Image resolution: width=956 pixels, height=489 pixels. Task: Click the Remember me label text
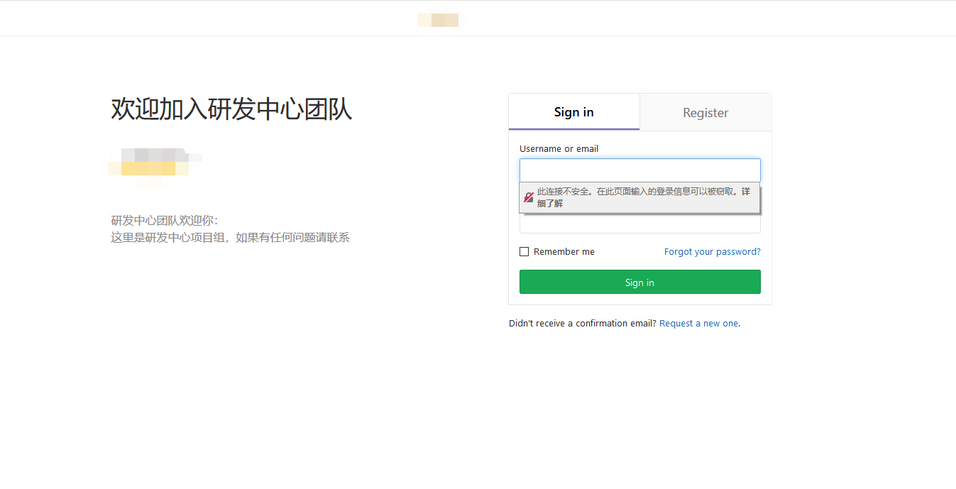[x=564, y=252]
